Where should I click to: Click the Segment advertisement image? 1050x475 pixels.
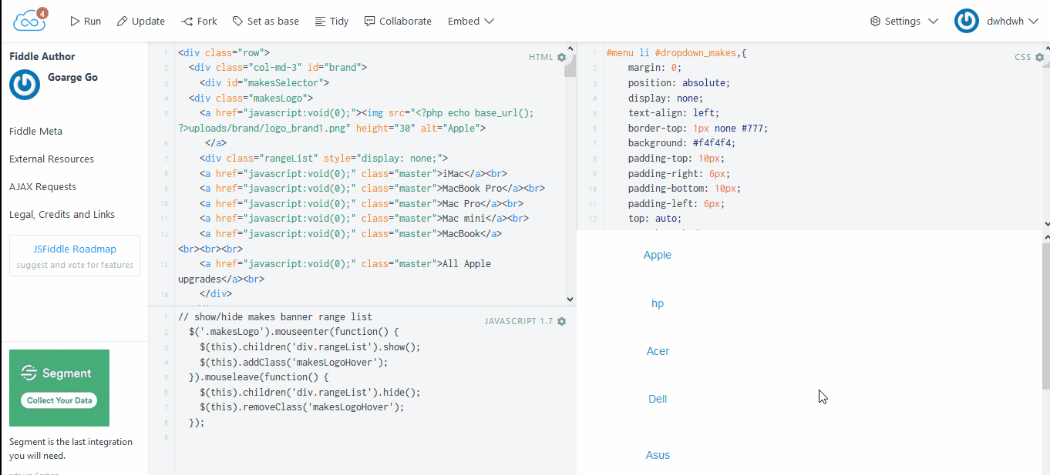tap(59, 388)
